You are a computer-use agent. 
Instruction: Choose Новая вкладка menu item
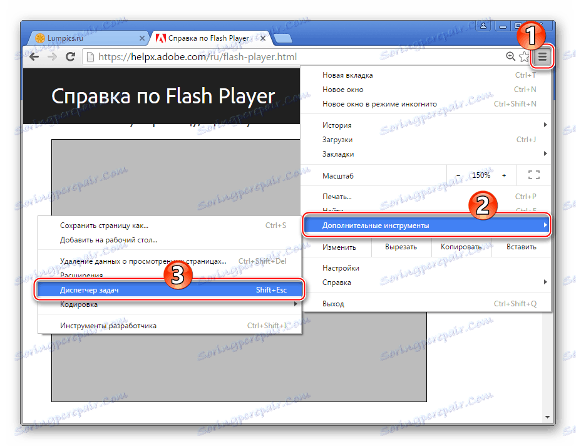point(426,75)
